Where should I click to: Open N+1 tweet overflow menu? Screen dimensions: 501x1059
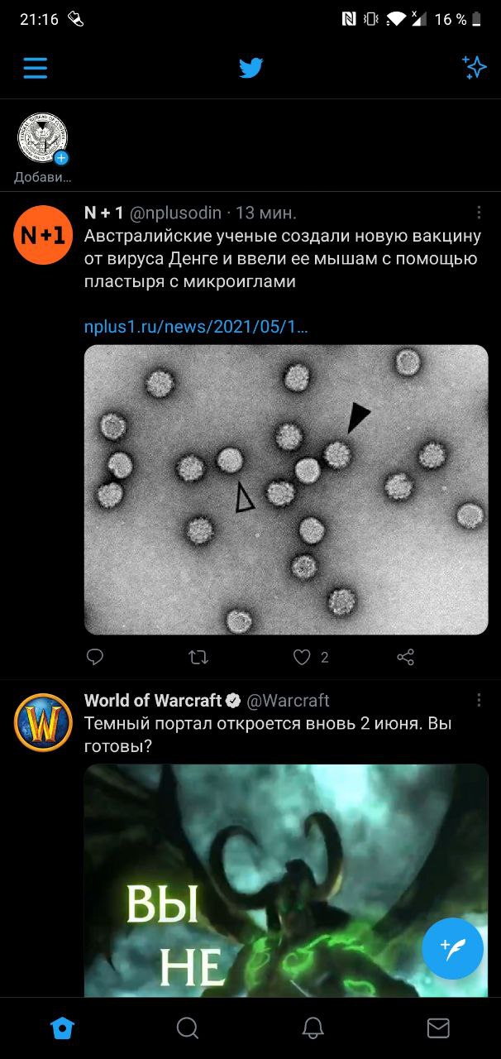(479, 213)
